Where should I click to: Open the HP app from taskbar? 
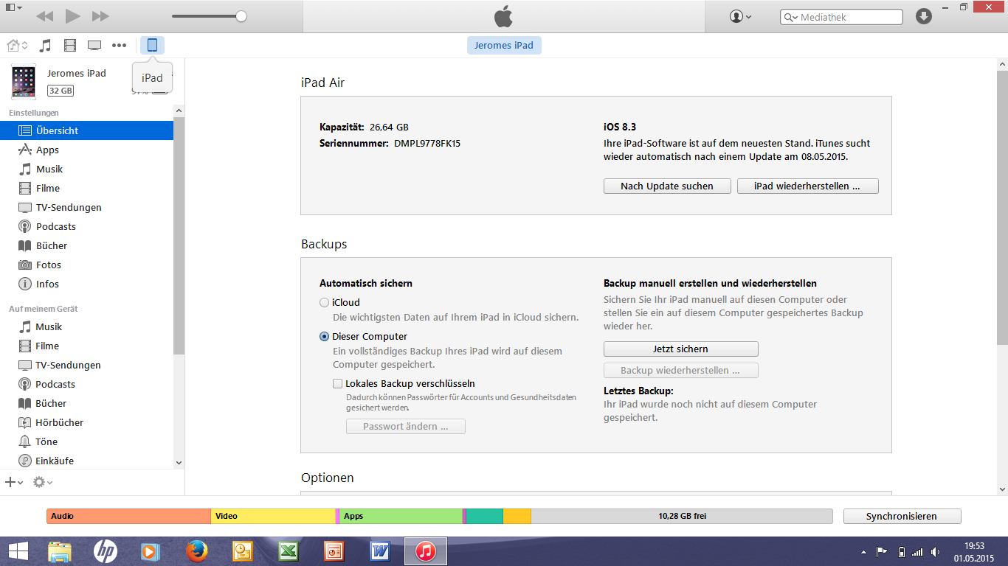[106, 551]
